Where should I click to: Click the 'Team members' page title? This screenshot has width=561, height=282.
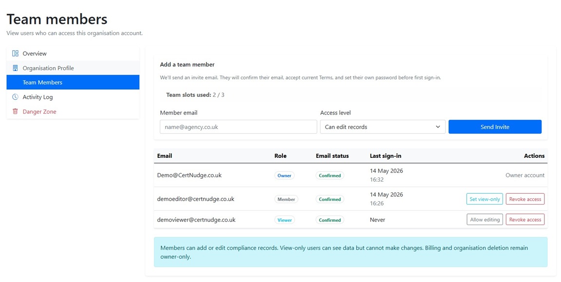[57, 19]
